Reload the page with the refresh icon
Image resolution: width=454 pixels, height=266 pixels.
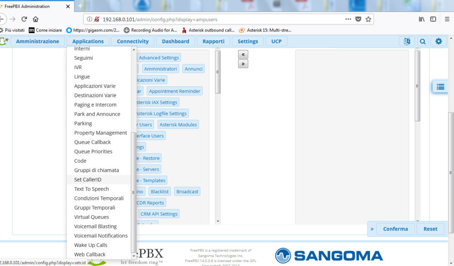pyautogui.click(x=24, y=19)
